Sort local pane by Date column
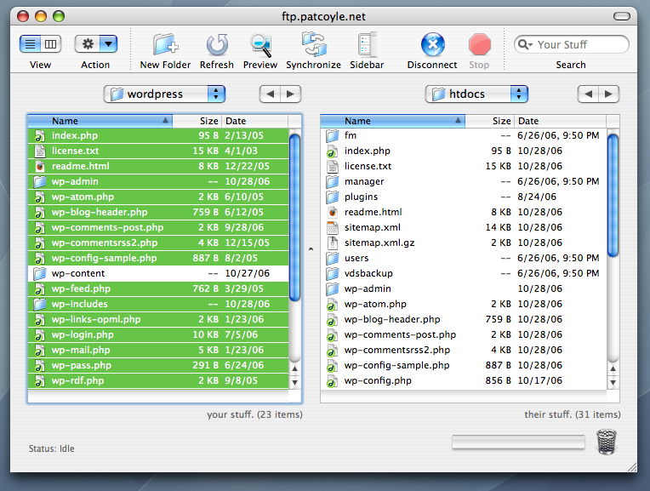 pos(254,121)
